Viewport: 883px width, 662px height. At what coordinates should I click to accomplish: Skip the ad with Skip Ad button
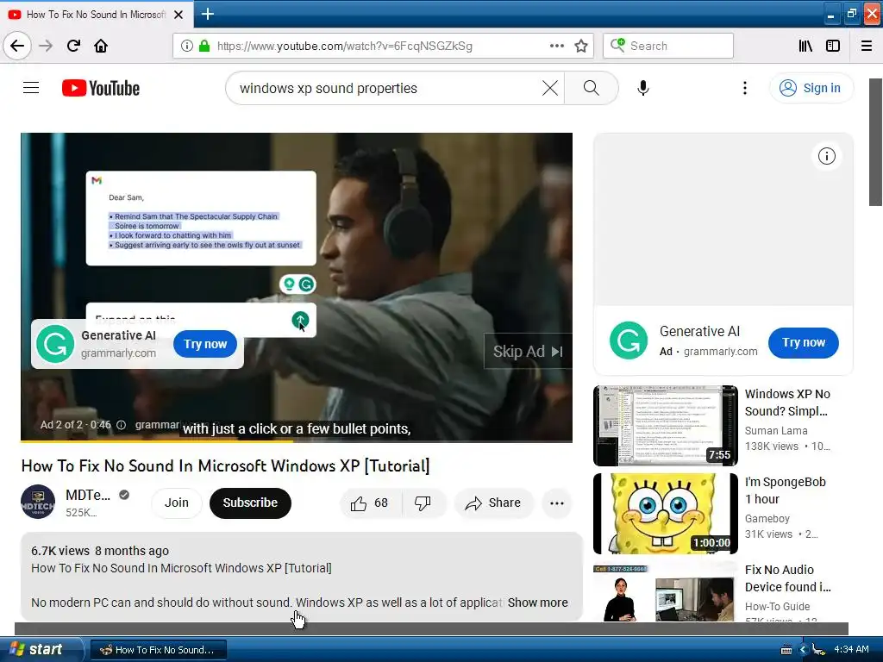pyautogui.click(x=528, y=352)
